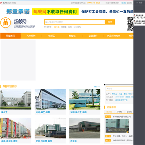Filter 工种 by 技工
The height and width of the screenshot is (145, 145).
(x=120, y=94)
